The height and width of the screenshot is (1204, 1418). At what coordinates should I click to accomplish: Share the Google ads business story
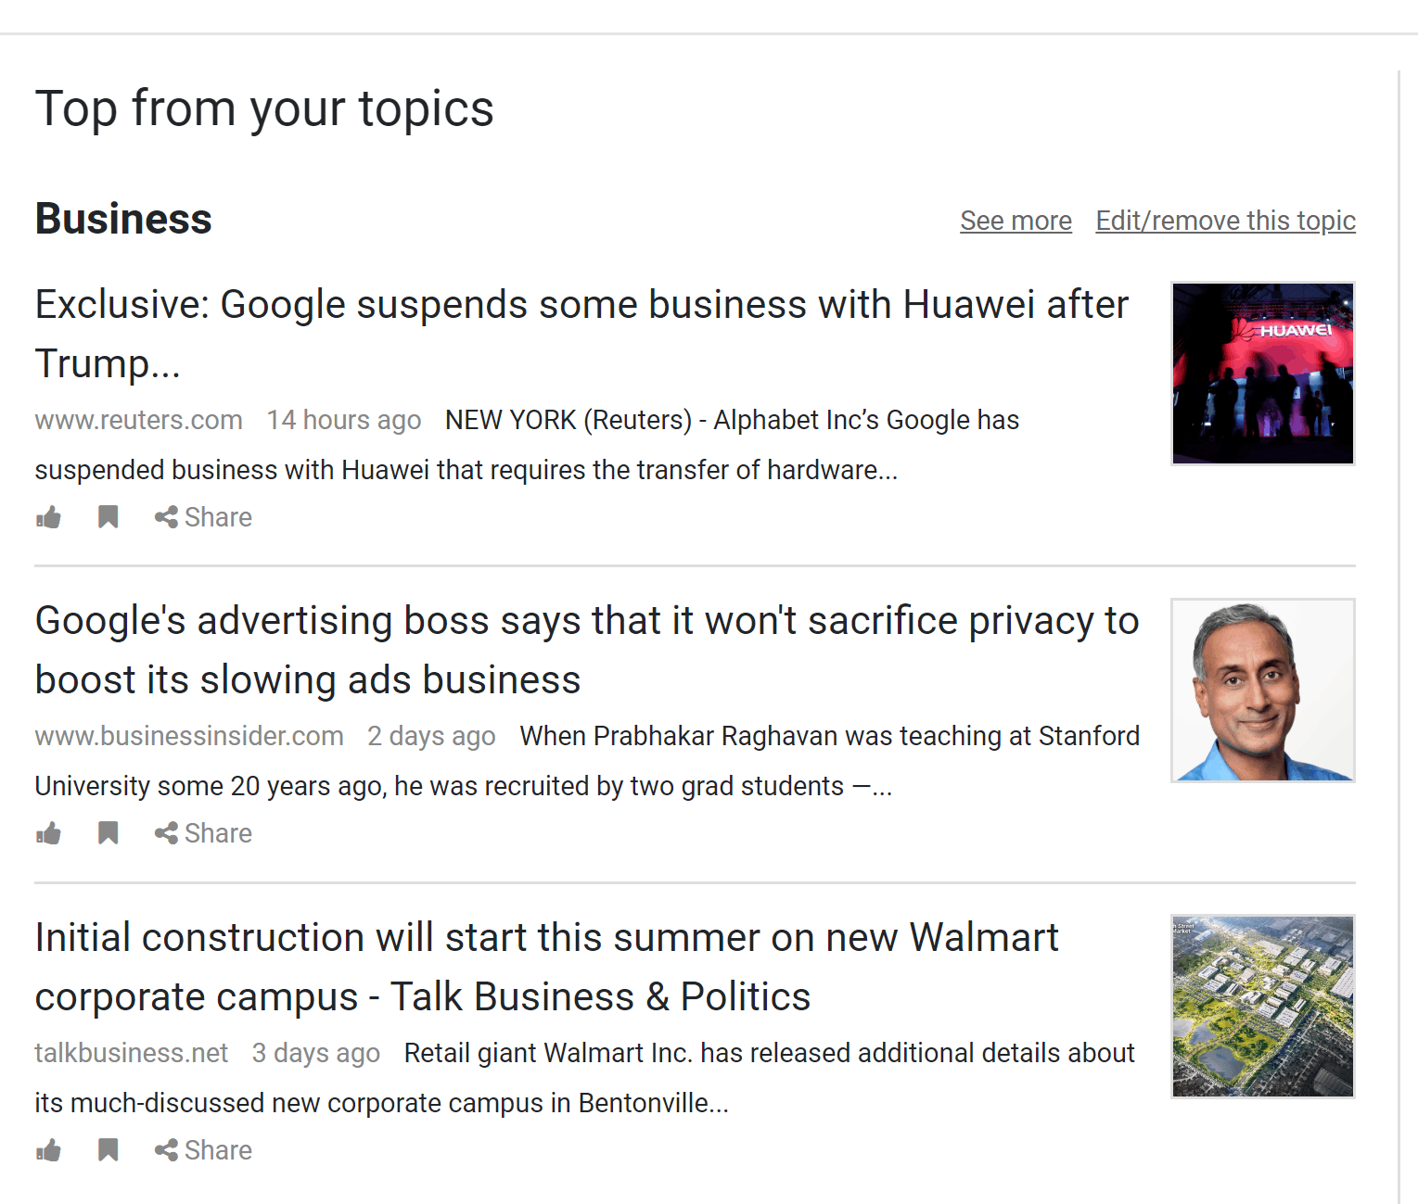(x=203, y=833)
